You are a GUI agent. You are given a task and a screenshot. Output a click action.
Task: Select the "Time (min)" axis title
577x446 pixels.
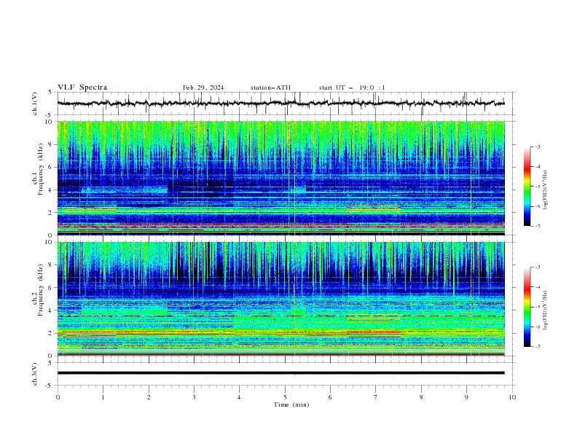291,404
